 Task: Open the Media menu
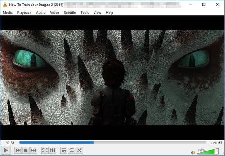pos(8,13)
